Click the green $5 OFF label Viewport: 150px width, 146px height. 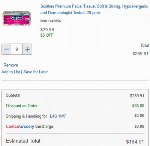pos(47,35)
